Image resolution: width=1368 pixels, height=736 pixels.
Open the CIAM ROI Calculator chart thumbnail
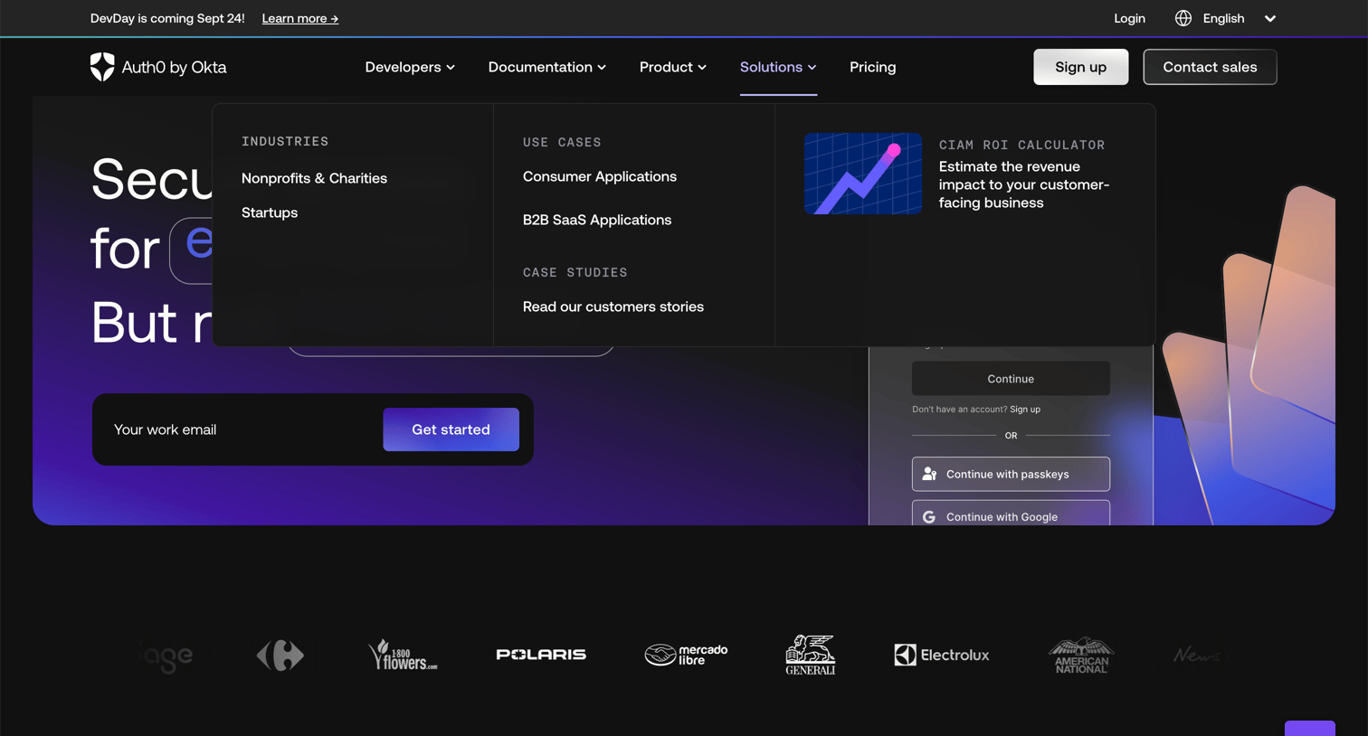[x=863, y=174]
